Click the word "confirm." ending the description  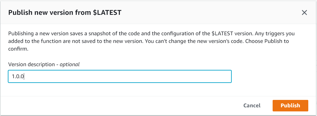18,49
